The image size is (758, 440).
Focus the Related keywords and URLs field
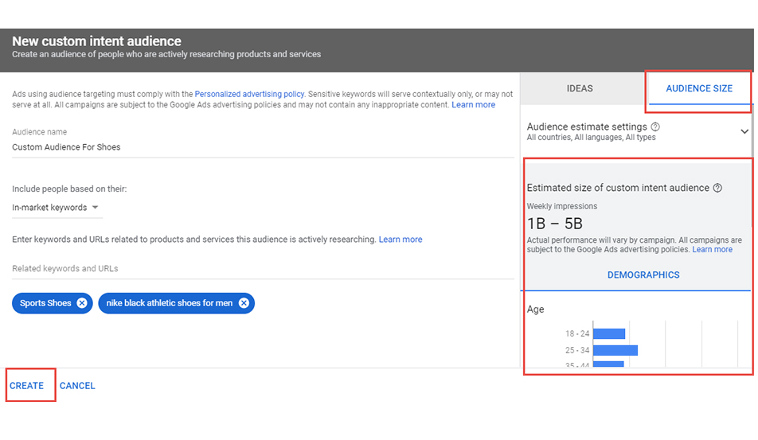pos(263,269)
